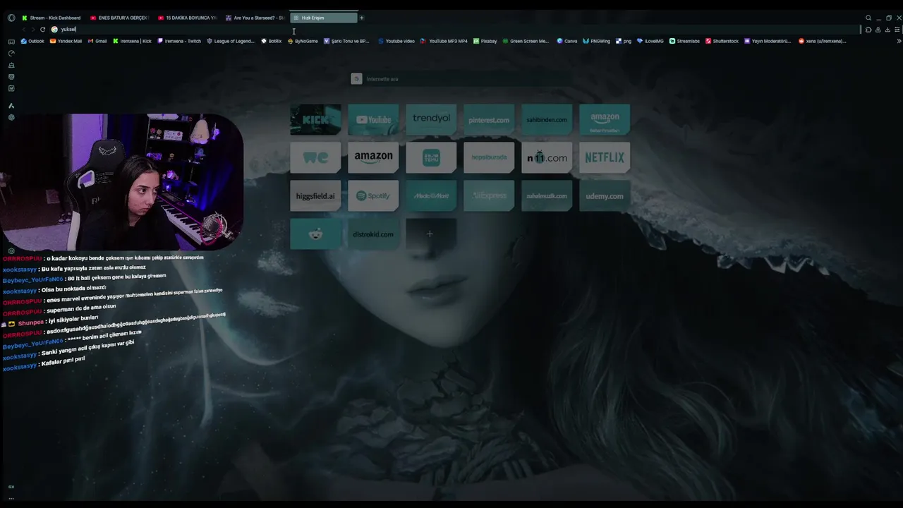The height and width of the screenshot is (508, 903).
Task: Open the Şarkı Tonu ve BPM bookmark
Action: coord(346,41)
